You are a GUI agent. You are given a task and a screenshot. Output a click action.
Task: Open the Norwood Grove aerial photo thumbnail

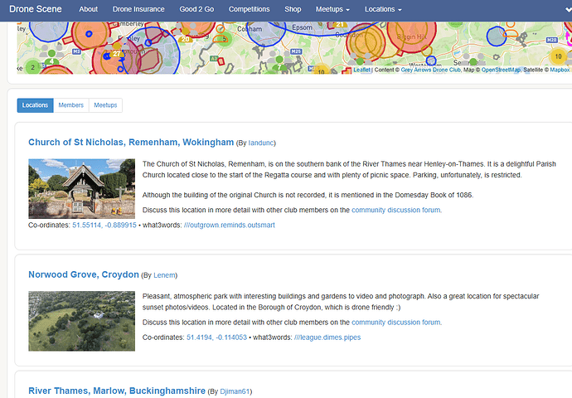pyautogui.click(x=82, y=321)
